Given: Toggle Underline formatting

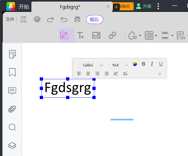Looking at the screenshot, I should [161, 64].
